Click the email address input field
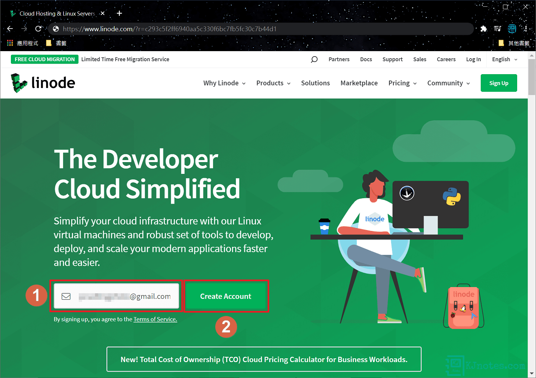Screen dimensions: 536x378 121,296
